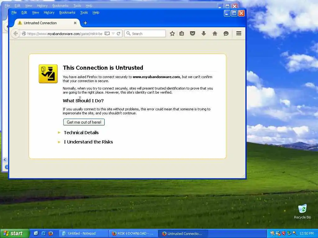Toggle Reader View icon in URL bar
The width and height of the screenshot is (318, 238).
[x=107, y=33]
